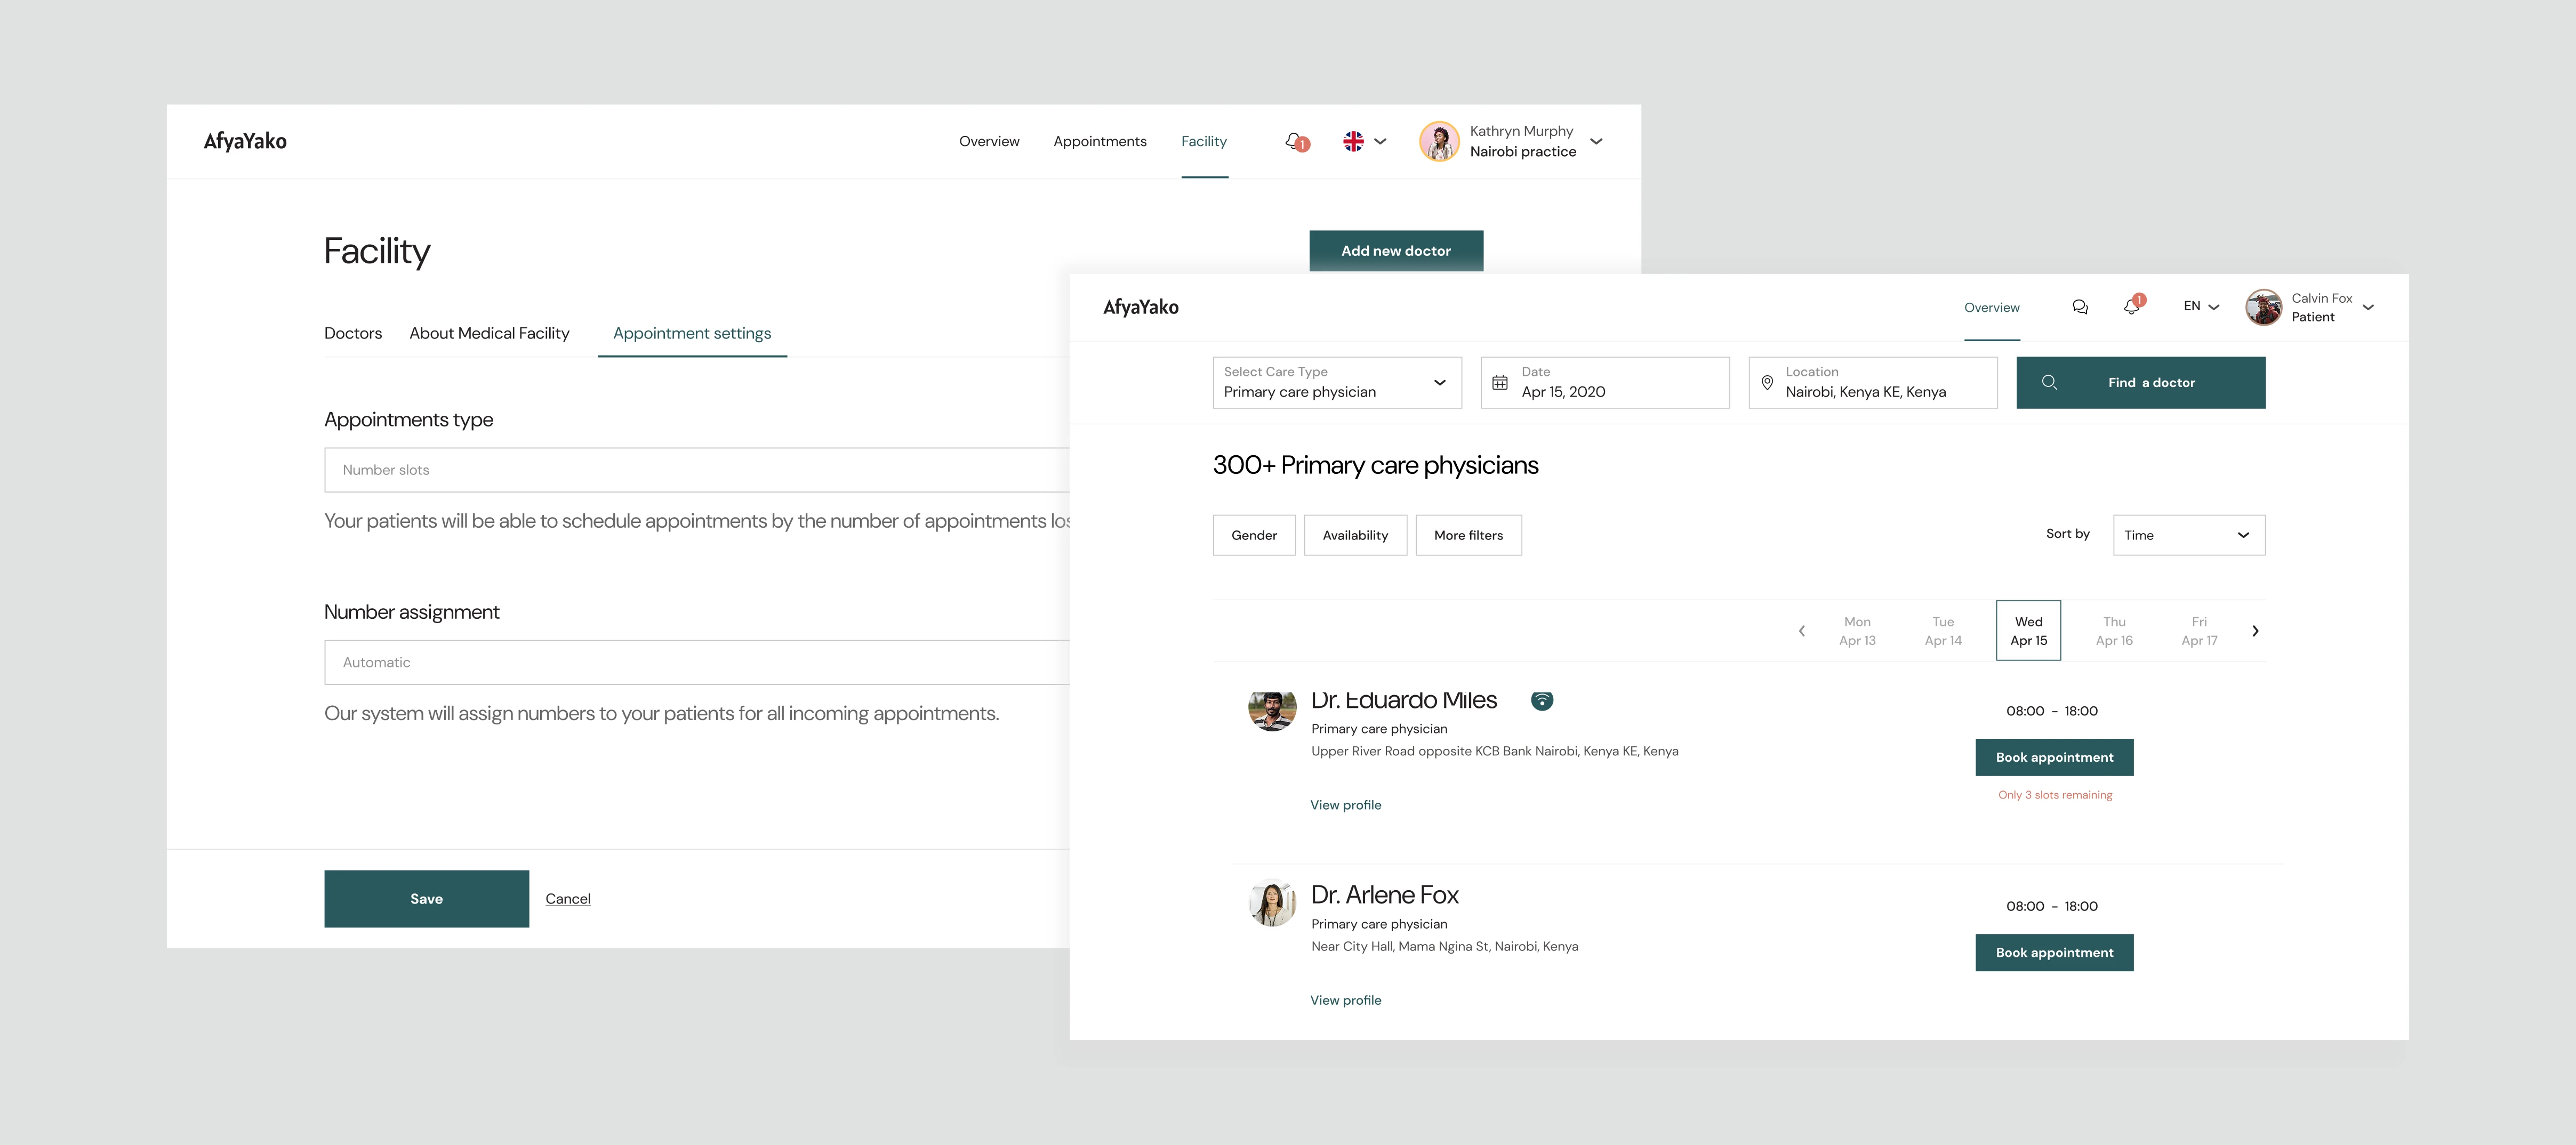Viewport: 2576px width, 1145px height.
Task: Click Add new doctor button
Action: [x=1395, y=250]
